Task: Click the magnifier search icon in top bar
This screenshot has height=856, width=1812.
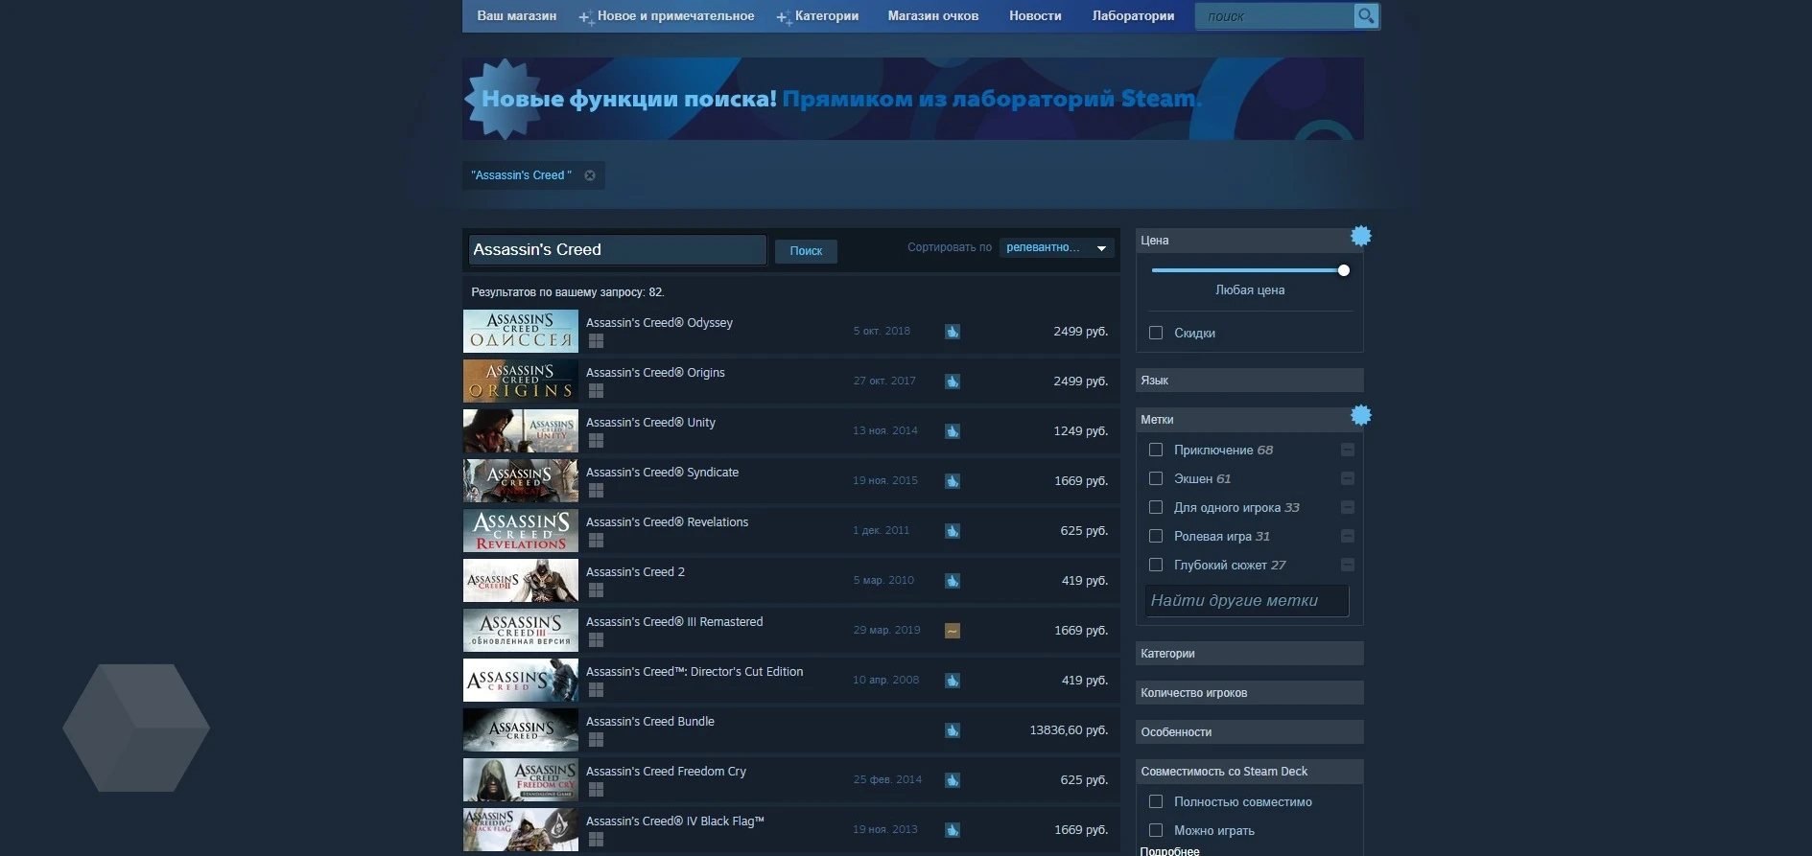Action: tap(1366, 15)
